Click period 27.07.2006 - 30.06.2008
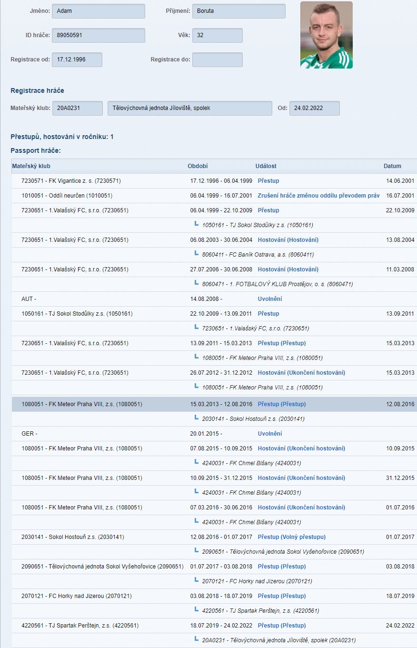Image resolution: width=417 pixels, height=648 pixels. click(221, 269)
